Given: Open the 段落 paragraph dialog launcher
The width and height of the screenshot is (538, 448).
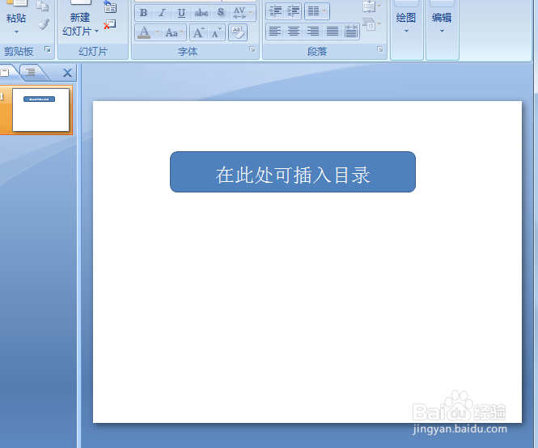Looking at the screenshot, I should tap(380, 50).
